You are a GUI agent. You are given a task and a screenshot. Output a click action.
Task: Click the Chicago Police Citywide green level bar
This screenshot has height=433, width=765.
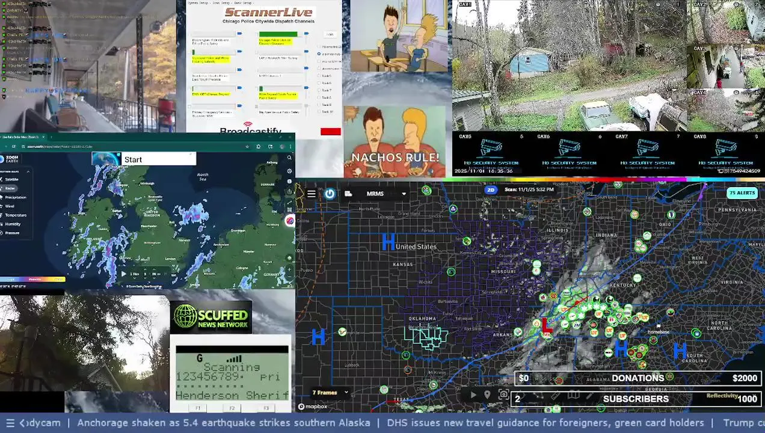[x=278, y=34]
